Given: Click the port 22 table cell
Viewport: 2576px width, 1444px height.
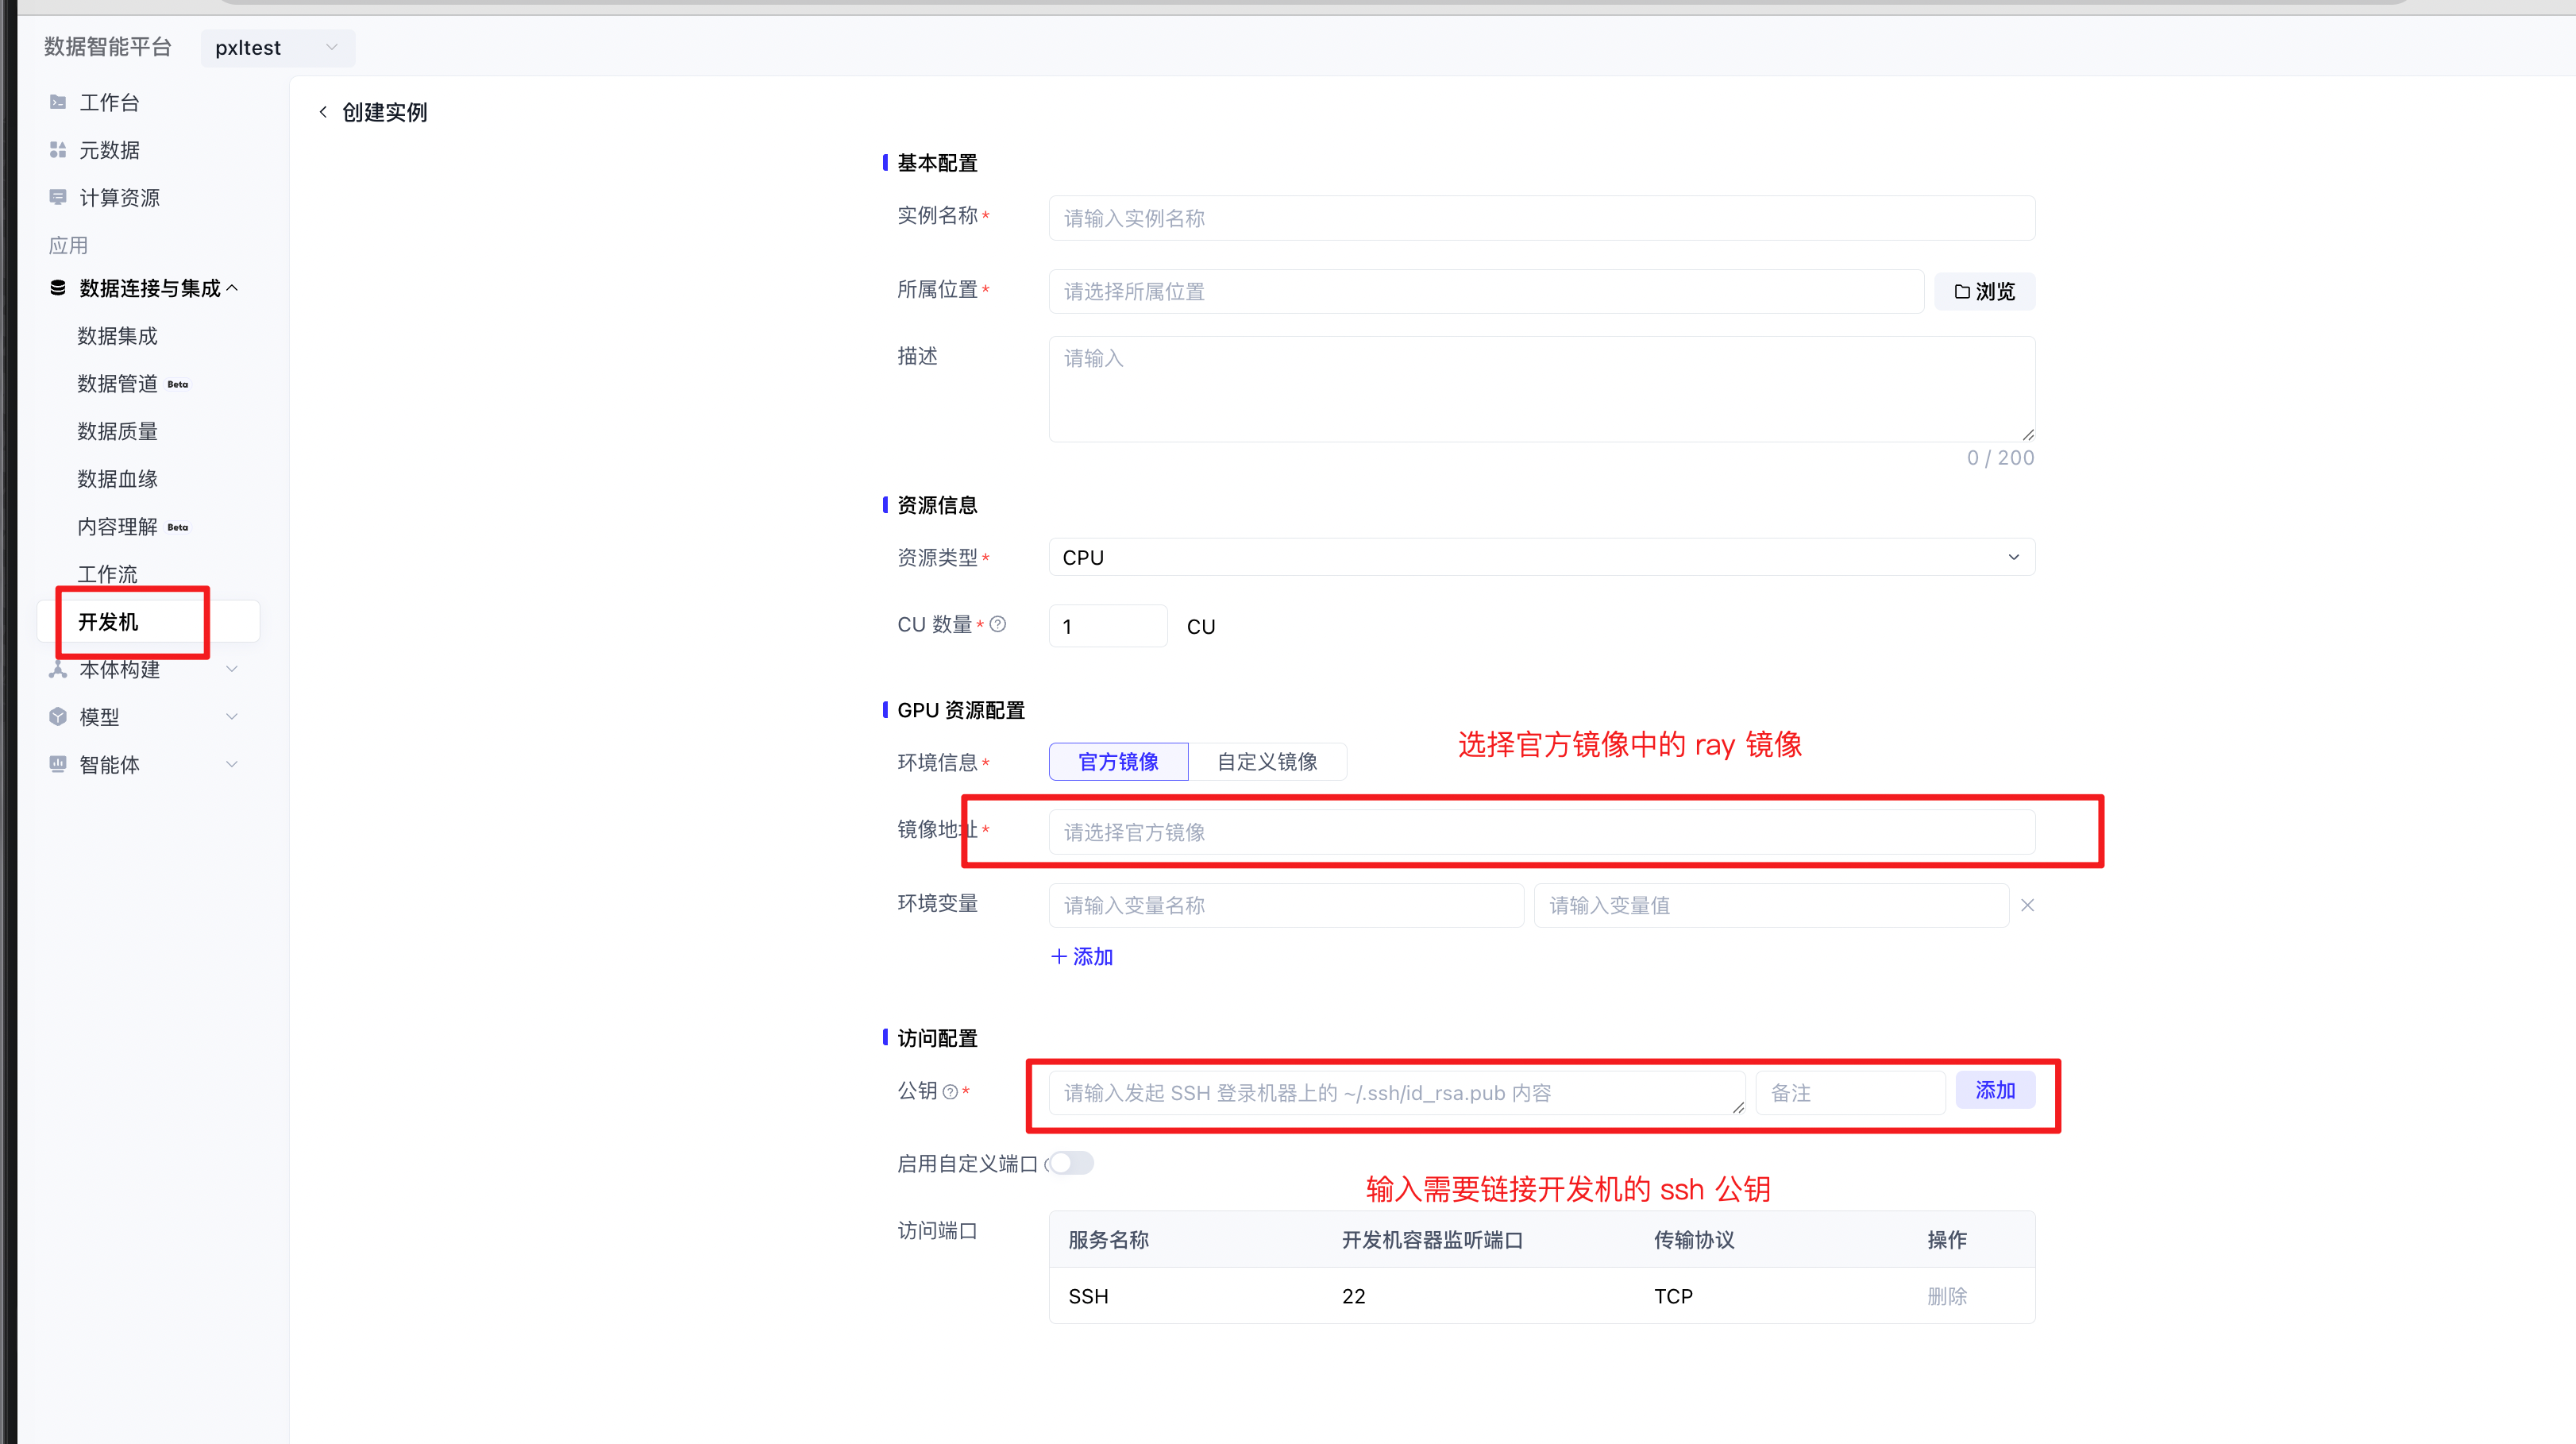Looking at the screenshot, I should pos(1353,1296).
